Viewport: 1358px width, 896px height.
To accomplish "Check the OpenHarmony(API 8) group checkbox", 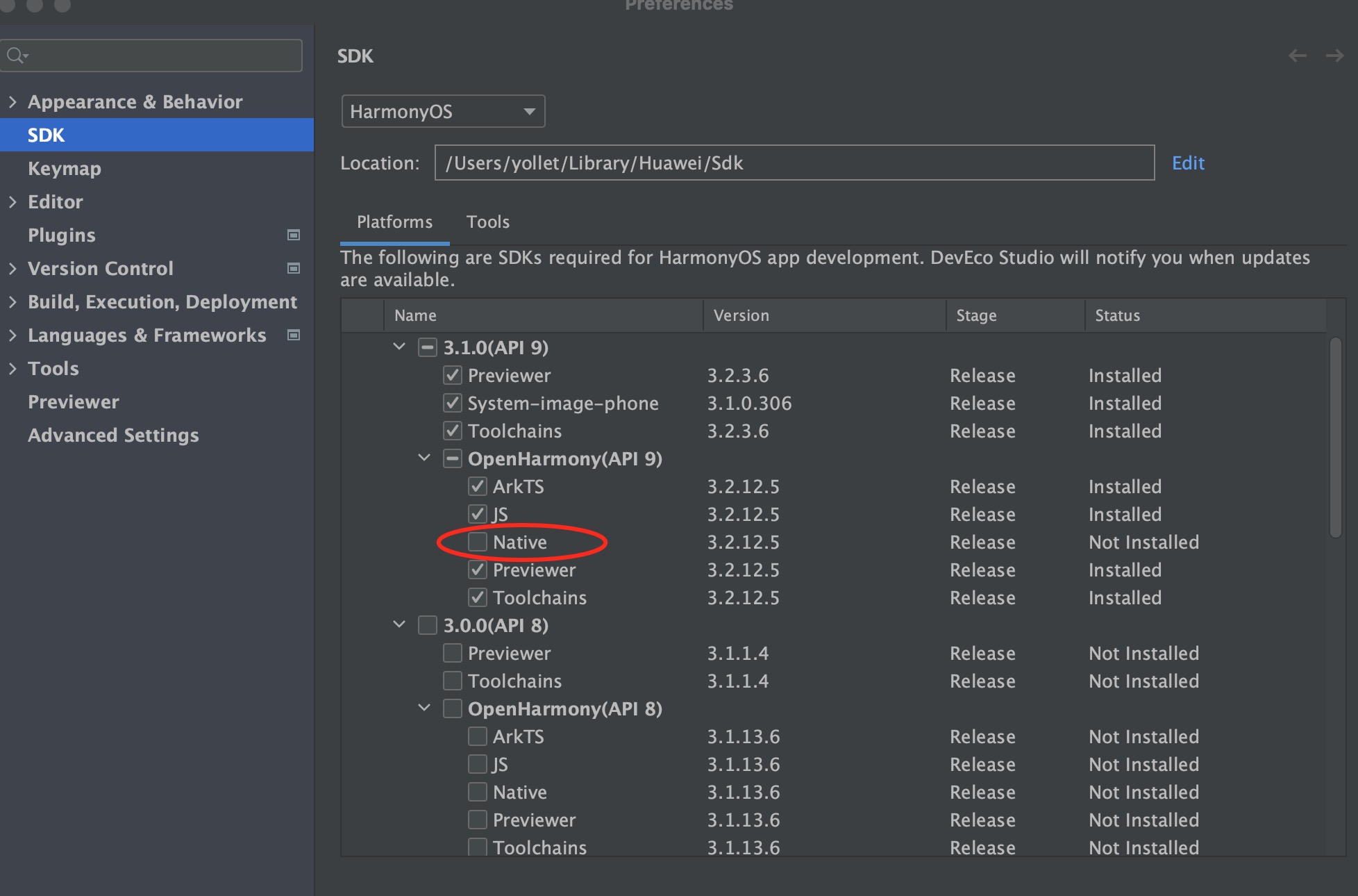I will click(453, 708).
